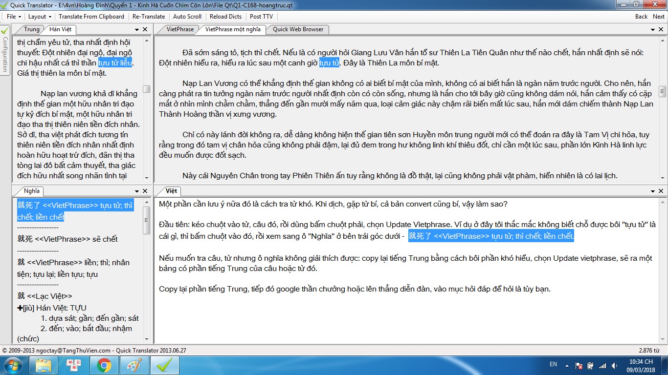The height and width of the screenshot is (375, 668).
Task: Open the File dropdown menu
Action: tap(14, 17)
